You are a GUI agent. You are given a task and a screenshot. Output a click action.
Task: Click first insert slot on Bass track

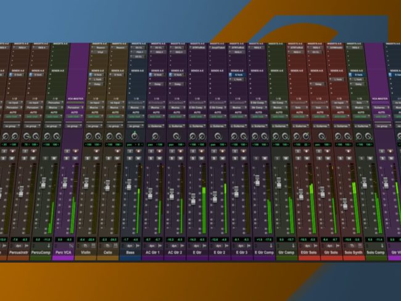click(x=138, y=47)
